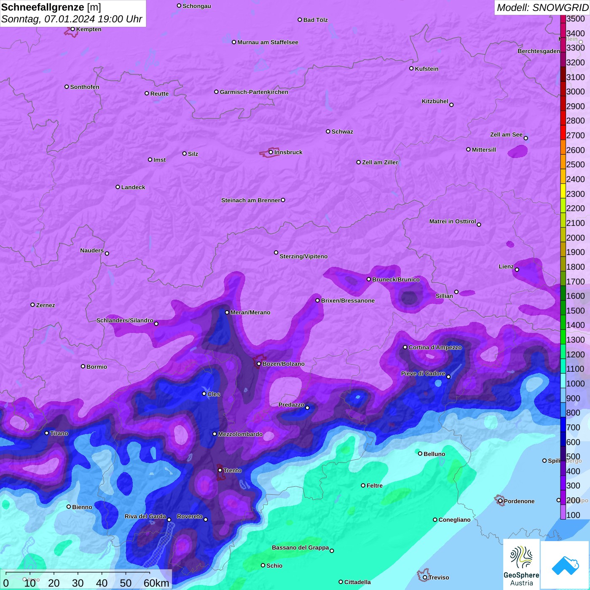Click the Bozen/Bolzano city marker
This screenshot has width=590, height=590.
pos(259,364)
